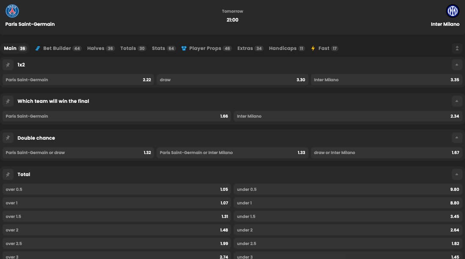Pin the Total market
Screen dimensions: 465x259
coord(8,174)
